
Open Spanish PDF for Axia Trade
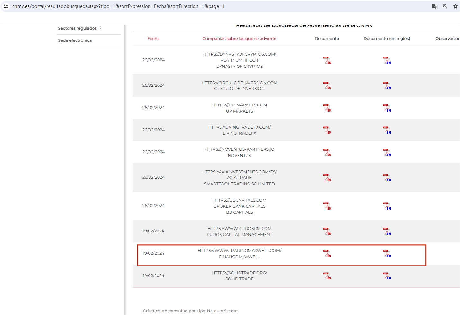(327, 178)
